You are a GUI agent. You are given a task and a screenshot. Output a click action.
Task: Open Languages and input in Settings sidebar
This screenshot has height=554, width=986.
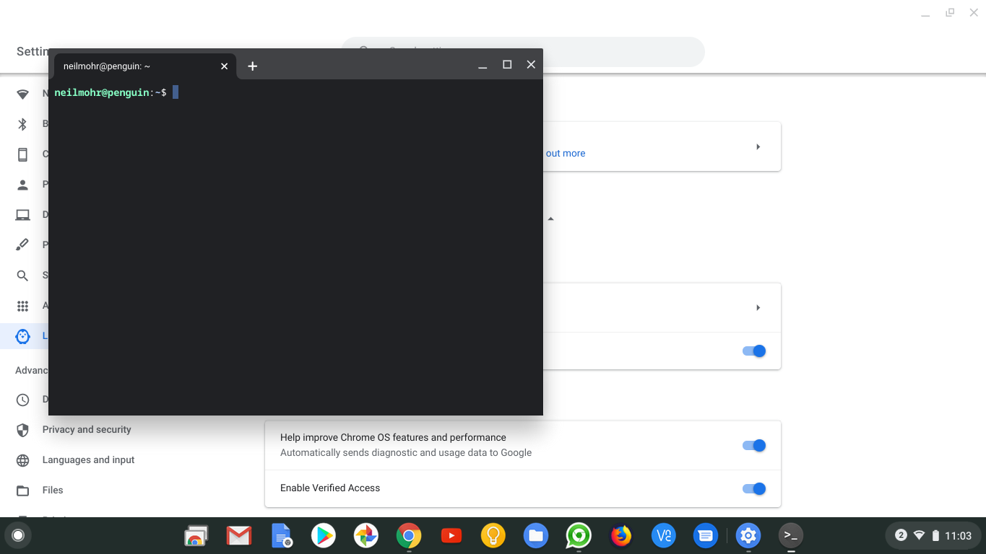point(88,460)
